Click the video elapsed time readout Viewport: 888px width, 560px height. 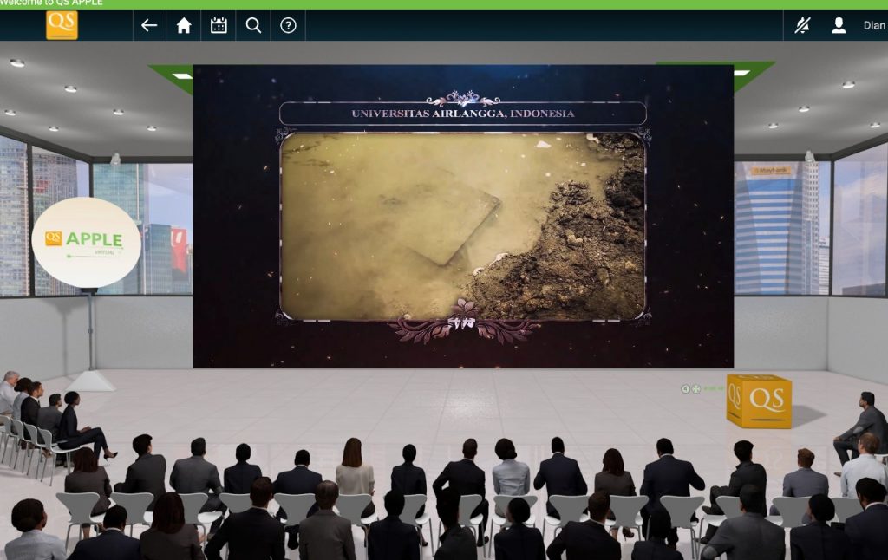[713, 389]
